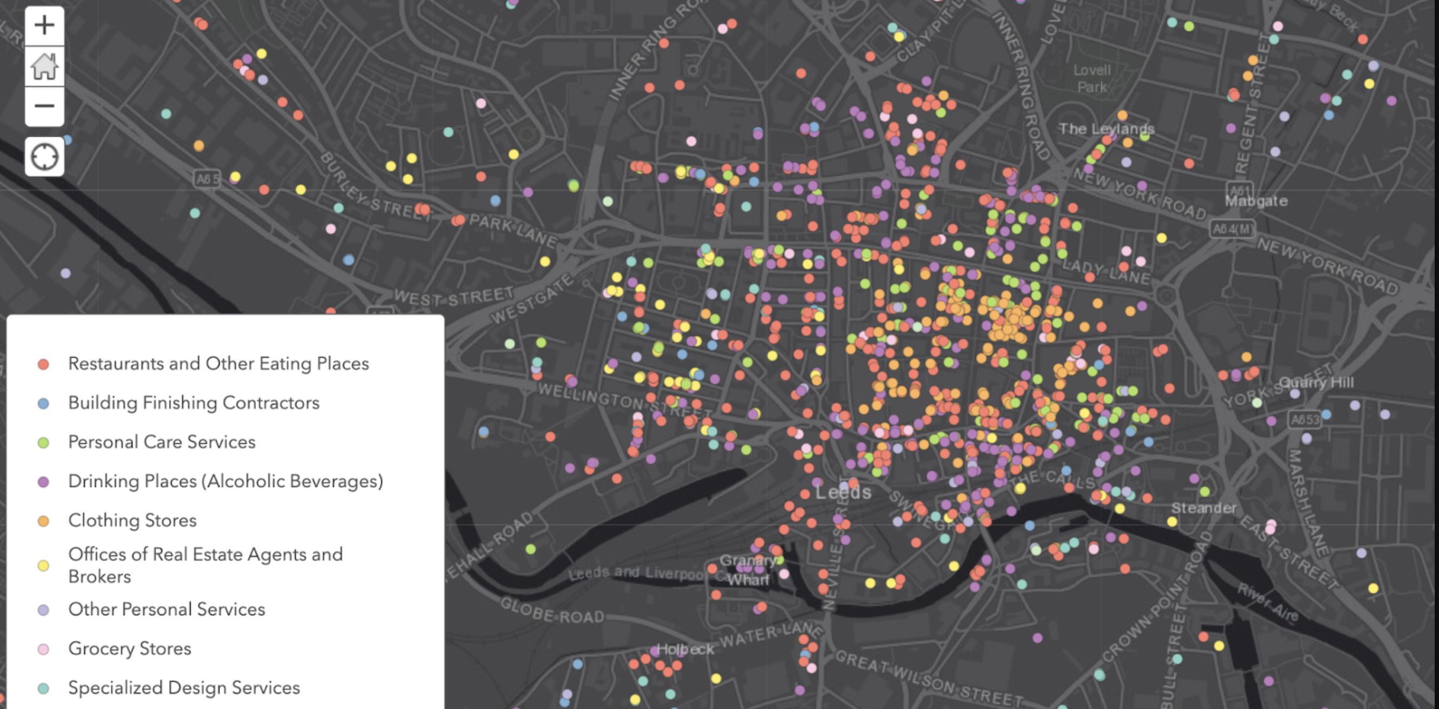Image resolution: width=1439 pixels, height=709 pixels.
Task: Find my location with the locate button
Action: pyautogui.click(x=44, y=156)
